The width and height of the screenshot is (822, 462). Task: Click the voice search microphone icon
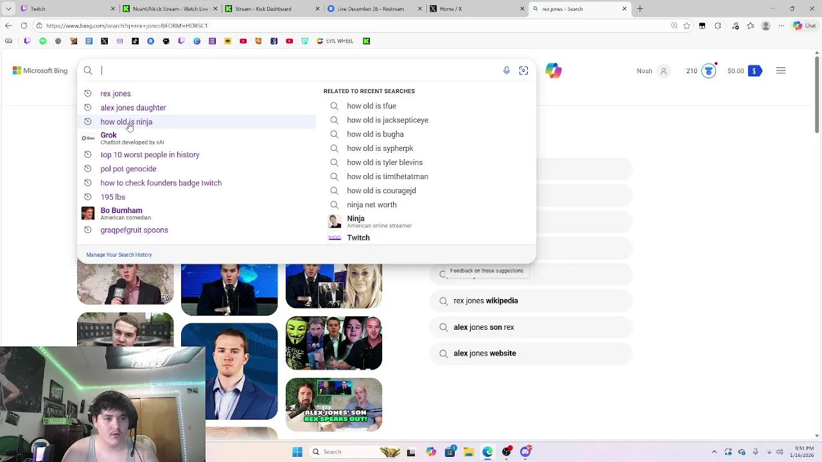point(507,71)
